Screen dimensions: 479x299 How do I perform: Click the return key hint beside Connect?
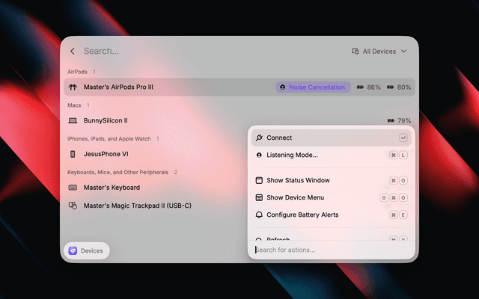(403, 138)
